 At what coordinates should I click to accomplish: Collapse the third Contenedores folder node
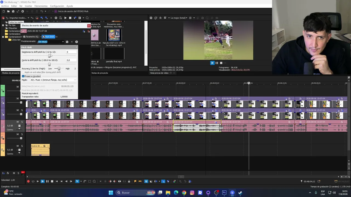(x=3, y=37)
